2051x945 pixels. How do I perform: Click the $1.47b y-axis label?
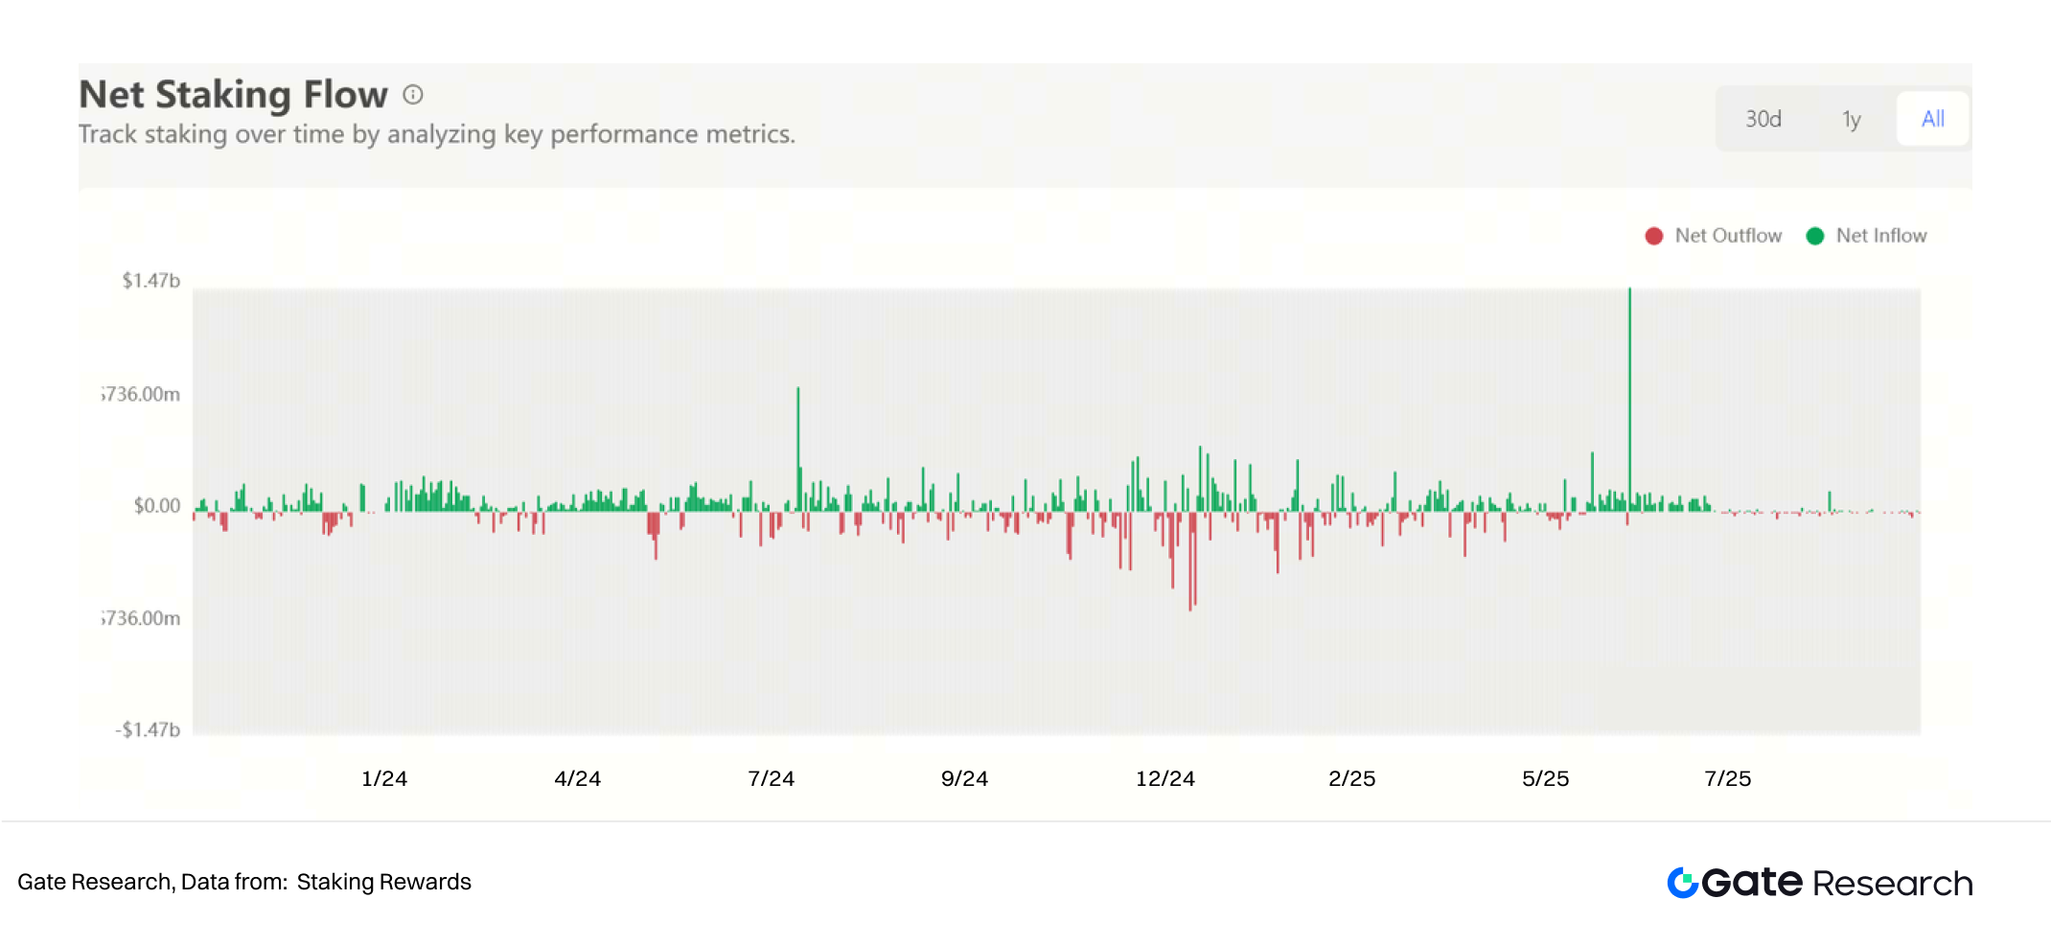[150, 281]
